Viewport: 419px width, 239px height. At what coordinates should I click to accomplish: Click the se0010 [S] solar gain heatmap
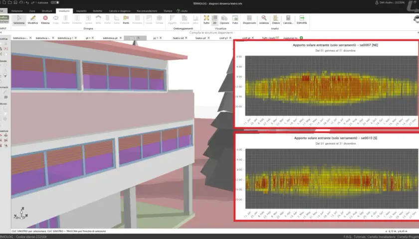tap(332, 178)
